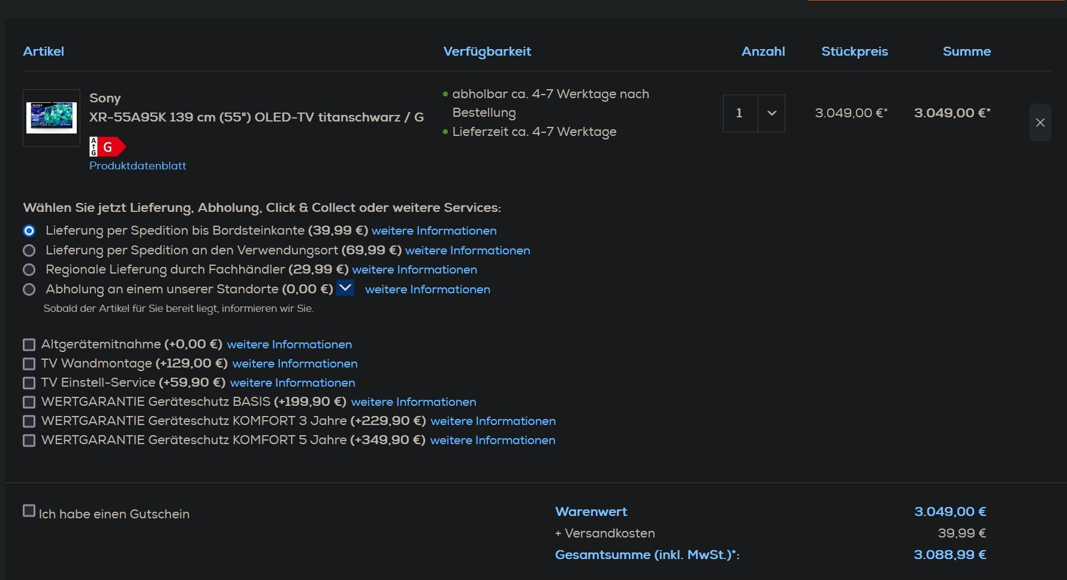The height and width of the screenshot is (580, 1067).
Task: Toggle 'Ich habe einen Gutschein' checkbox
Action: pos(29,511)
